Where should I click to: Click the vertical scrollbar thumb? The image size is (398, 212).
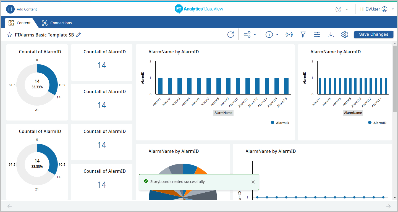click(x=395, y=79)
